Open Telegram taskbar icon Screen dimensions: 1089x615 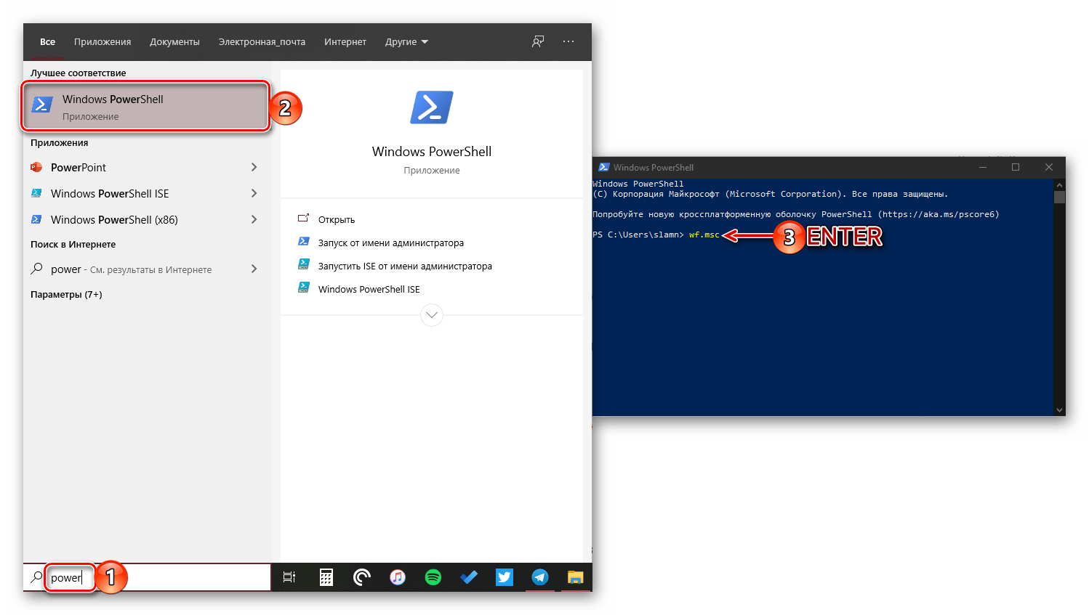coord(539,577)
